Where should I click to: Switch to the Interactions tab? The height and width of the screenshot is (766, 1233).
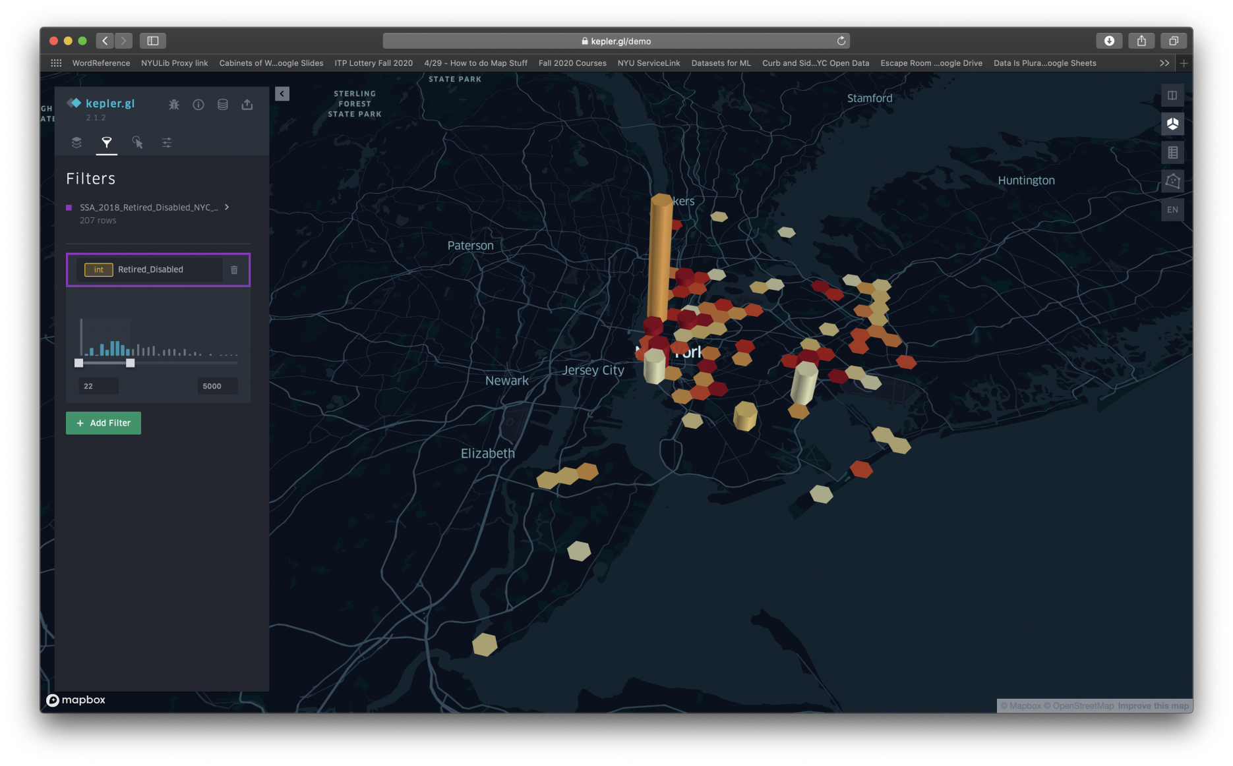point(137,142)
